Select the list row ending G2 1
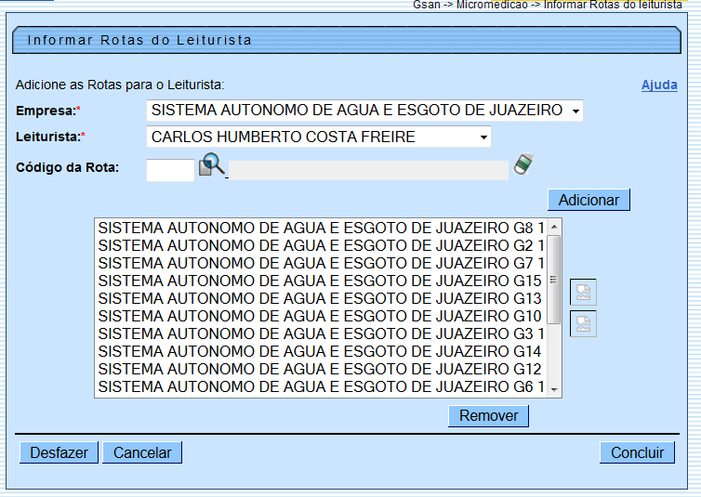 pos(321,245)
